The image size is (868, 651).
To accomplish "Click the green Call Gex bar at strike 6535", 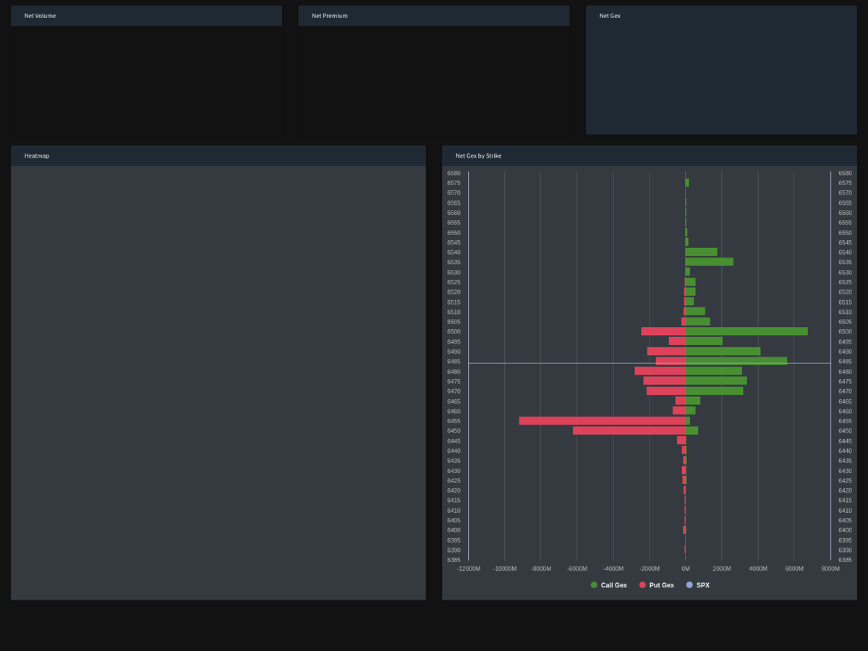I will tap(710, 262).
